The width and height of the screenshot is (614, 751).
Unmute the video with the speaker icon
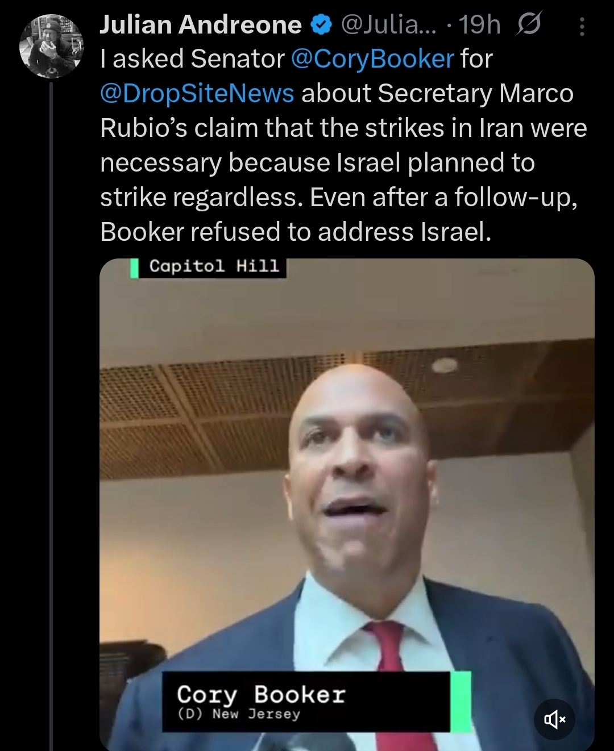pos(555,720)
